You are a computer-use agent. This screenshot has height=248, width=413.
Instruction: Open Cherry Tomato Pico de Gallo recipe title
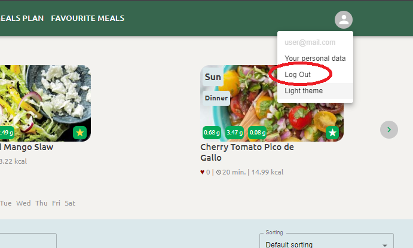coord(247,152)
